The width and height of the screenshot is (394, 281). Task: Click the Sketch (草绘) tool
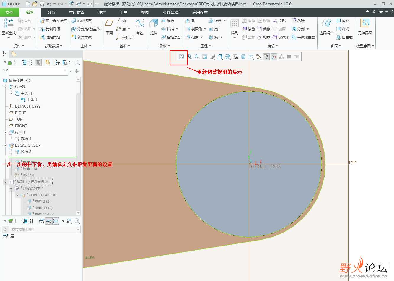point(140,27)
